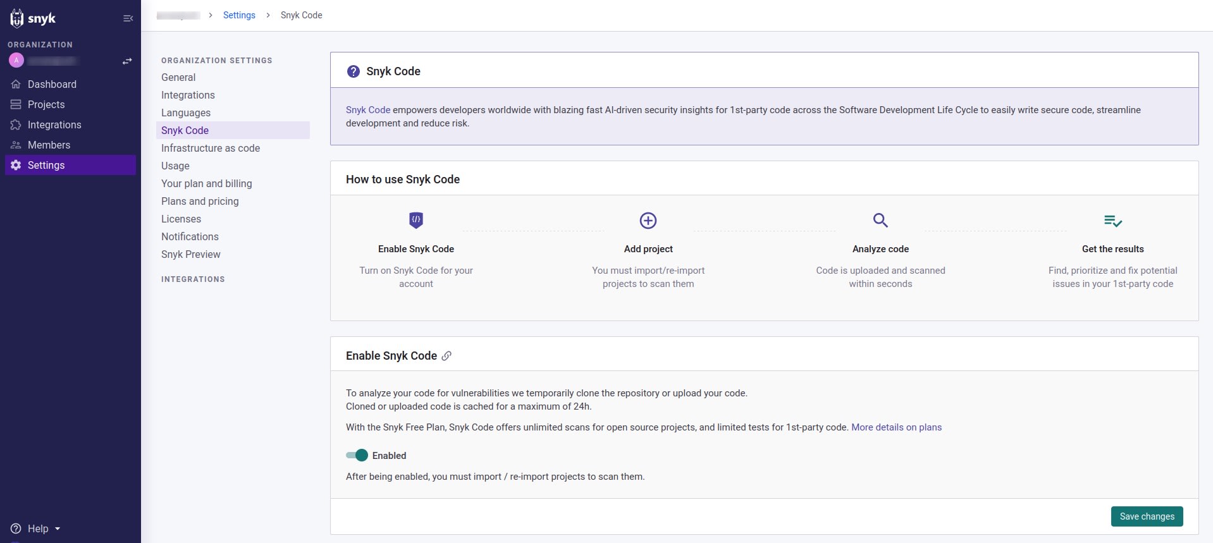
Task: Click the Add project plus icon
Action: (648, 220)
